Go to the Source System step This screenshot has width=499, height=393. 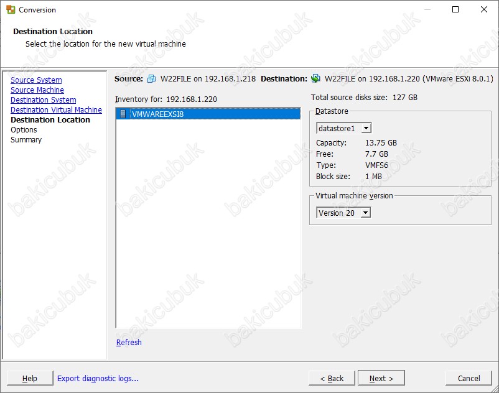tap(36, 80)
